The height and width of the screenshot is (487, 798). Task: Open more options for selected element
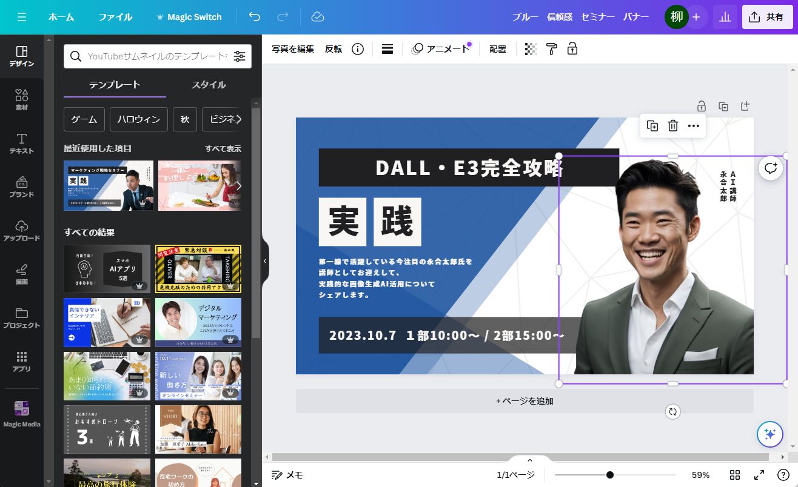694,126
